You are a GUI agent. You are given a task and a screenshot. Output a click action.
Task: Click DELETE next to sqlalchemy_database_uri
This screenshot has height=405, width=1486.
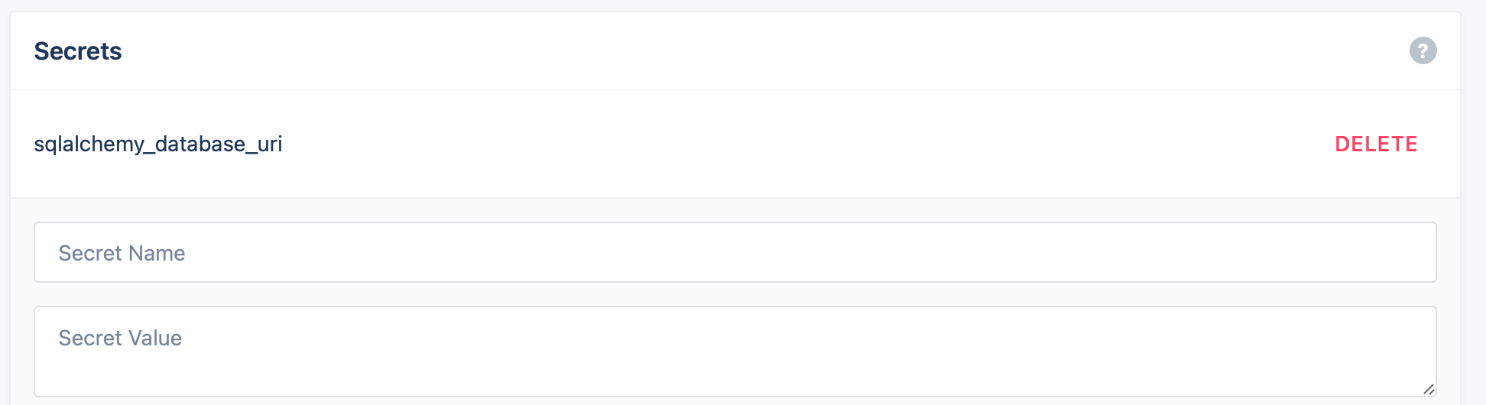point(1376,144)
